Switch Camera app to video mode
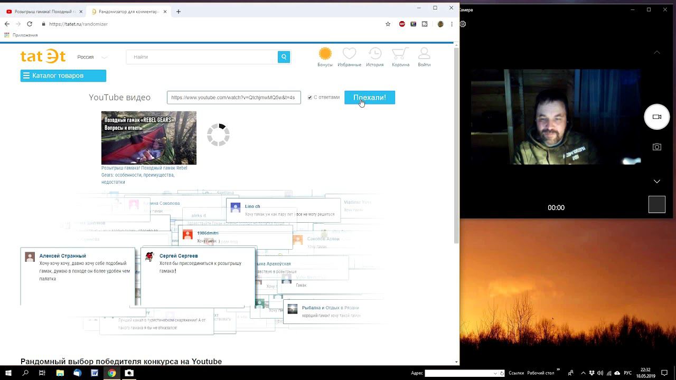The height and width of the screenshot is (380, 676). 657,117
